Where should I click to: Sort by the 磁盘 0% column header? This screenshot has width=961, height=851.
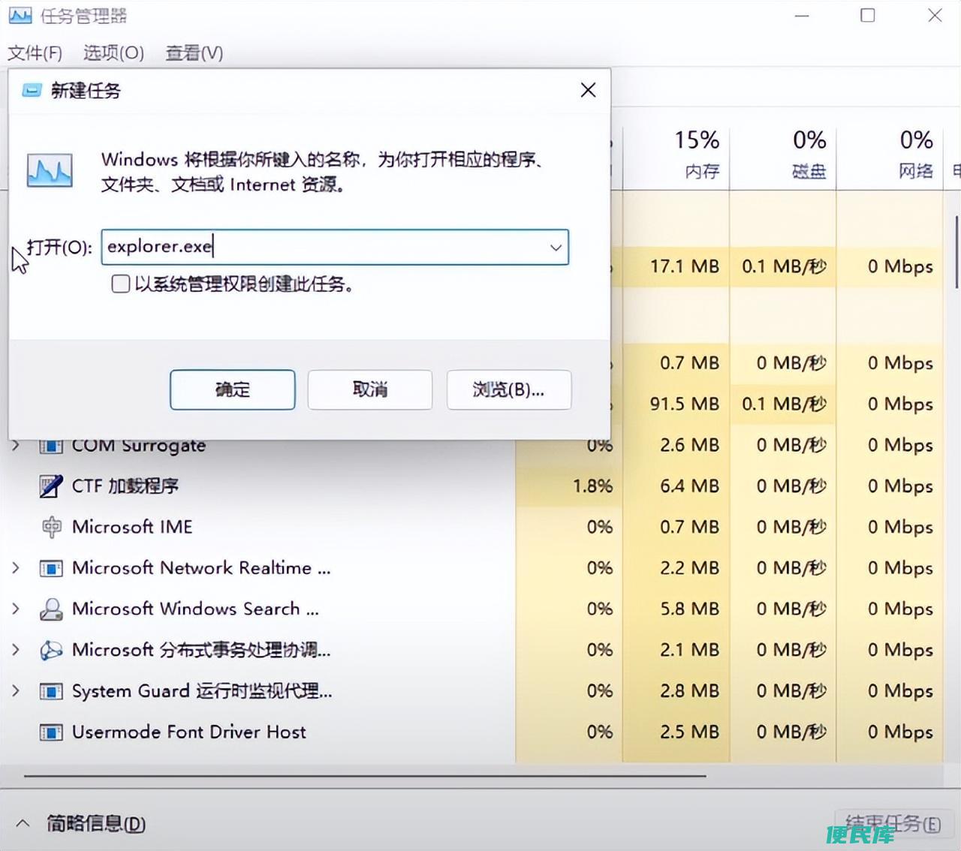pyautogui.click(x=783, y=155)
